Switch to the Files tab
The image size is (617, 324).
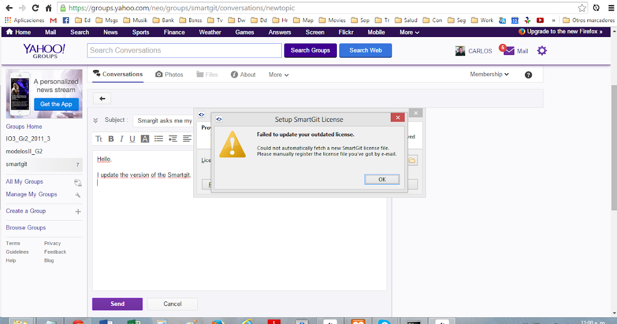click(207, 75)
